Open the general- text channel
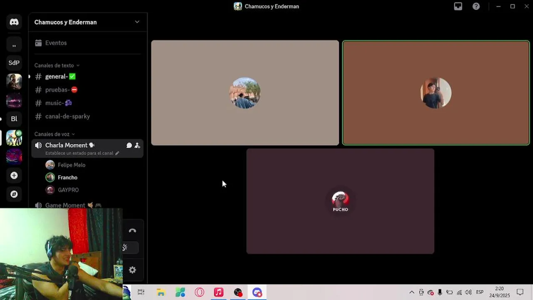 coord(87,77)
